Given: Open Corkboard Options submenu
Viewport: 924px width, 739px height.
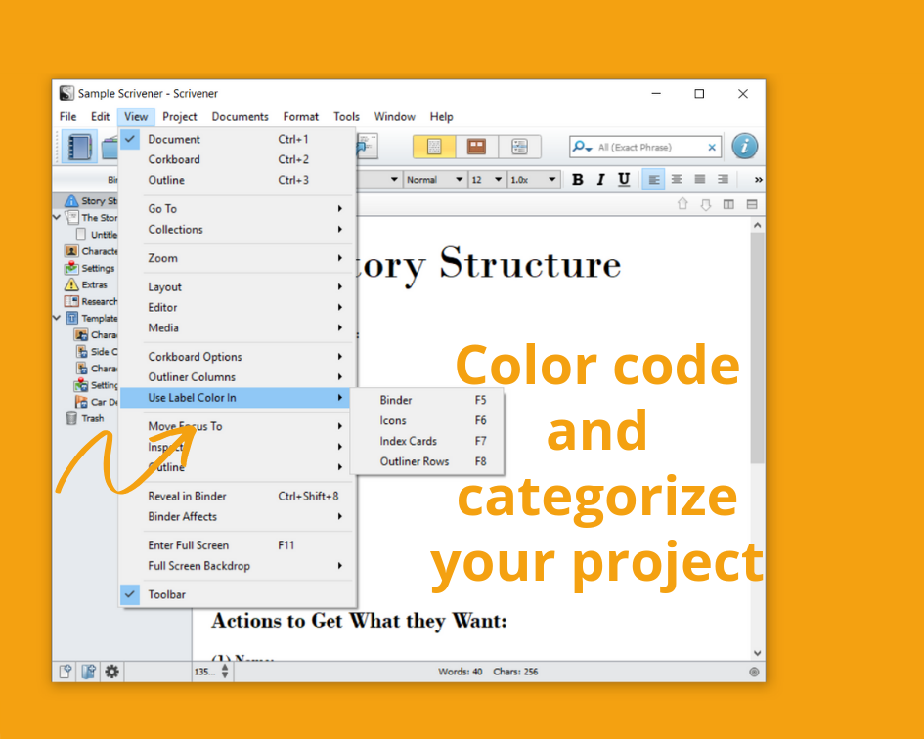Looking at the screenshot, I should (x=237, y=357).
